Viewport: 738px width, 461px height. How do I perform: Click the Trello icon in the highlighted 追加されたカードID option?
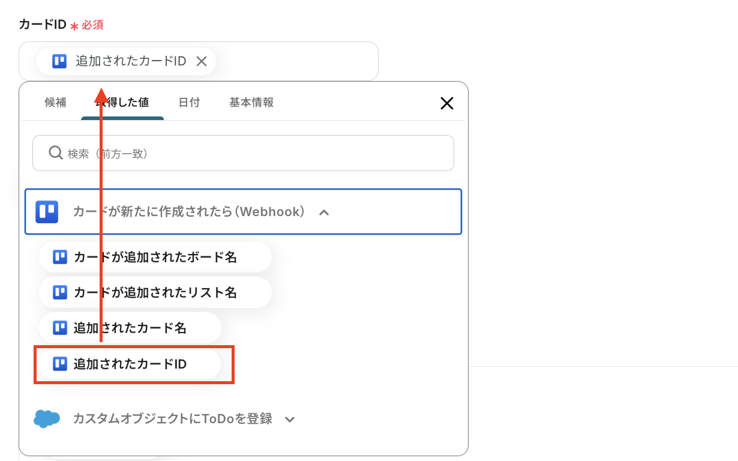(59, 364)
